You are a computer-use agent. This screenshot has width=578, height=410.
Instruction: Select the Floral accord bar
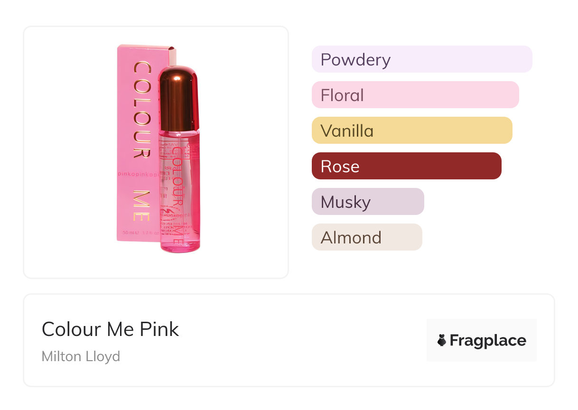tap(415, 95)
